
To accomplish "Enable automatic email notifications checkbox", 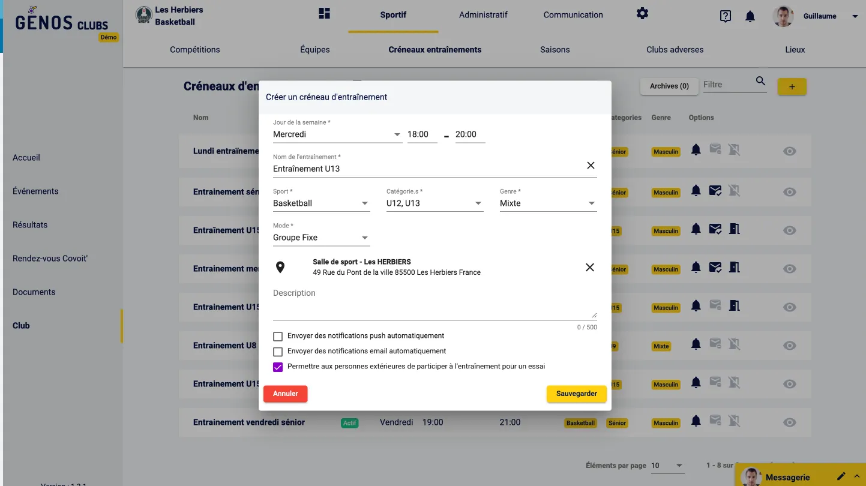I will tap(278, 352).
